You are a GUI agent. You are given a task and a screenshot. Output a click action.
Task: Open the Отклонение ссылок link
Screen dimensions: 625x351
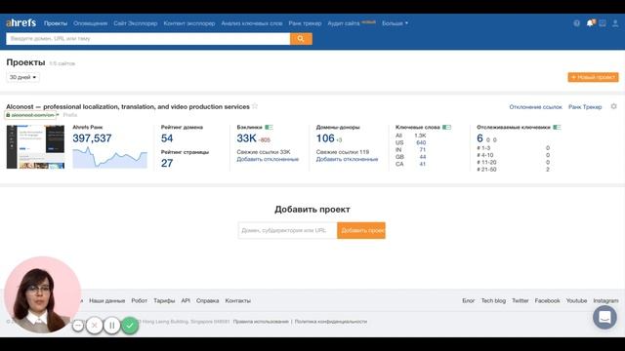coord(535,106)
